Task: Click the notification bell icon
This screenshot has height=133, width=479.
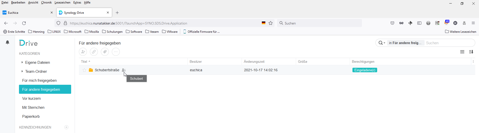Action: (7, 42)
